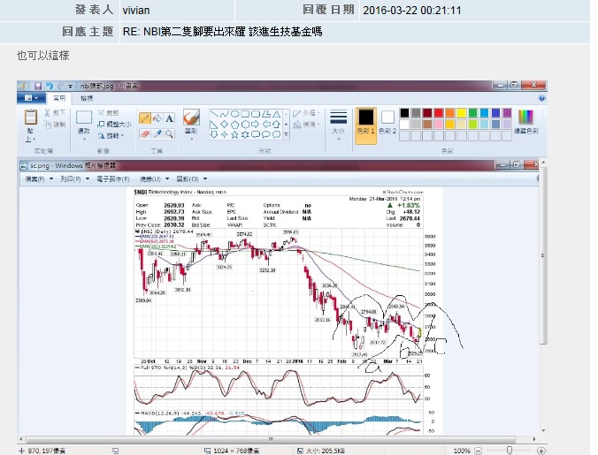Open the Edit colors rainbow button
The height and width of the screenshot is (455, 598).
click(x=525, y=121)
